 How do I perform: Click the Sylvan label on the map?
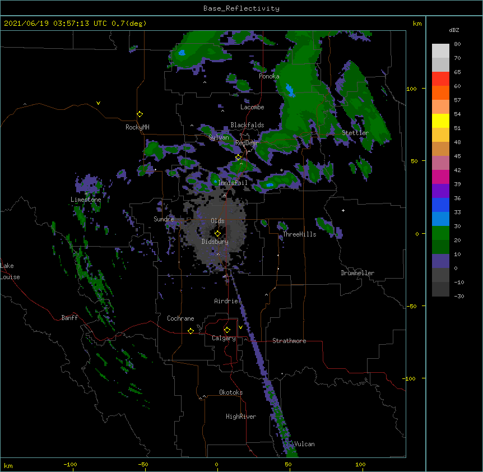(x=219, y=137)
